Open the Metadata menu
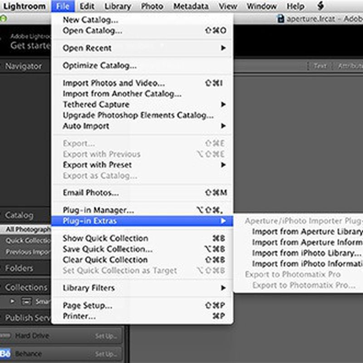Viewport: 363px width, 363px height. tap(191, 6)
